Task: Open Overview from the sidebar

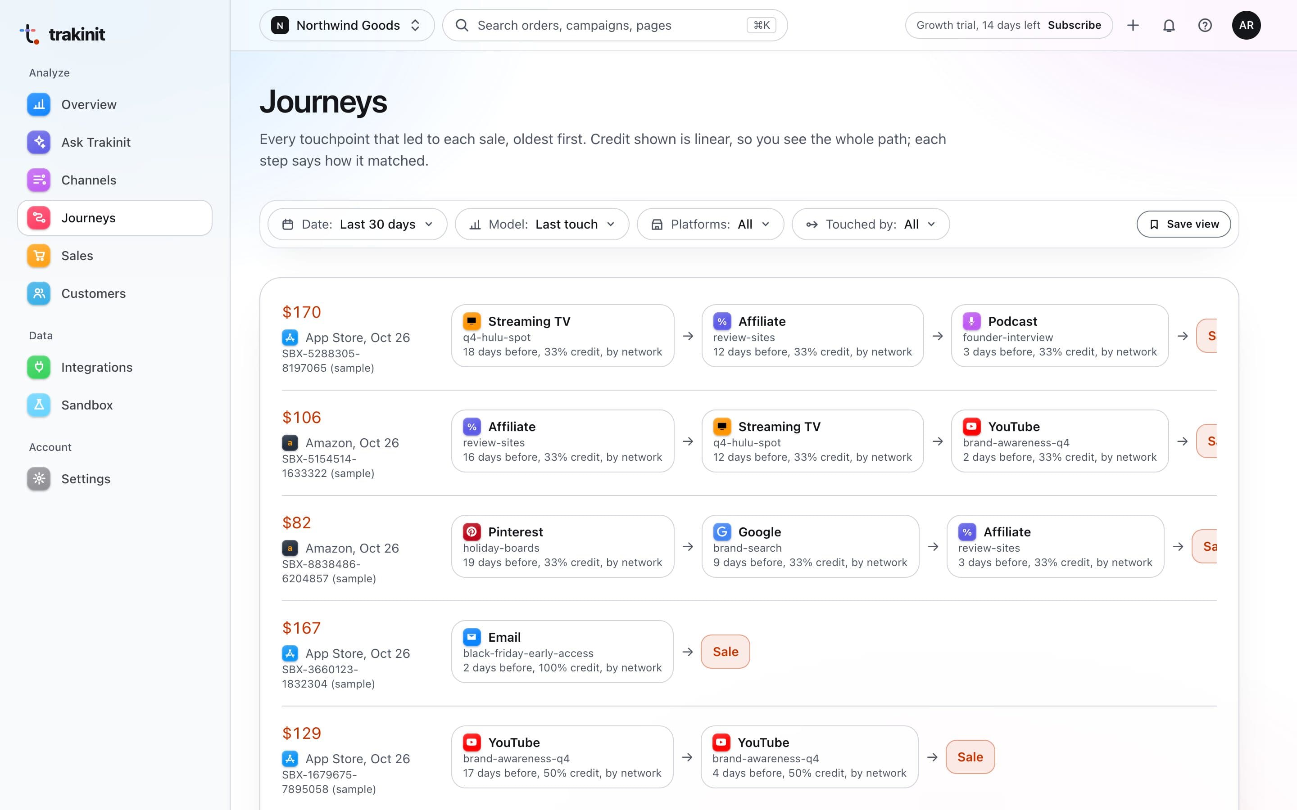Action: (115, 104)
